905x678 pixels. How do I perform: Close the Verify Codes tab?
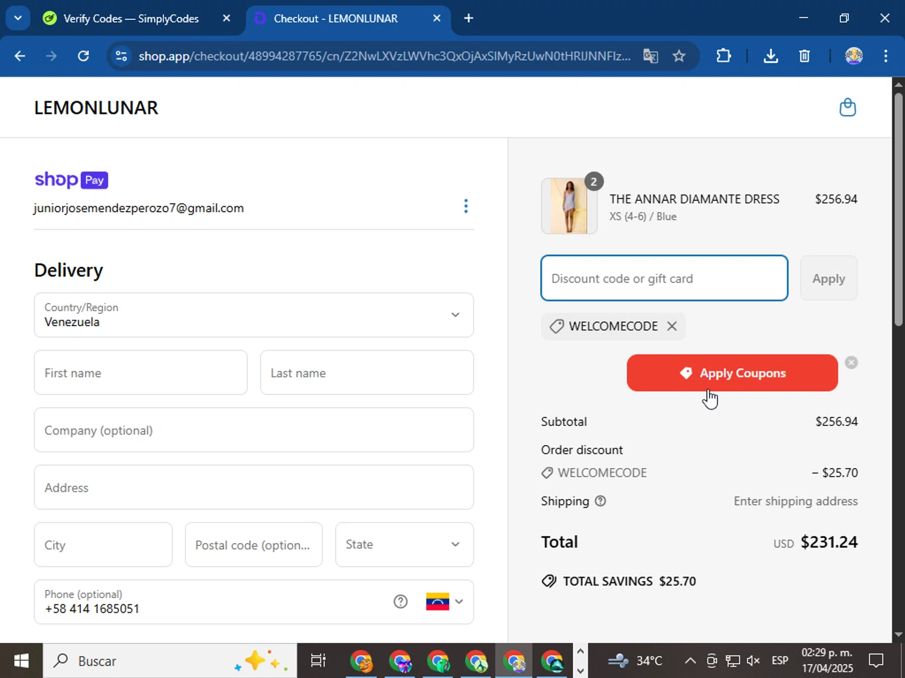[x=226, y=18]
